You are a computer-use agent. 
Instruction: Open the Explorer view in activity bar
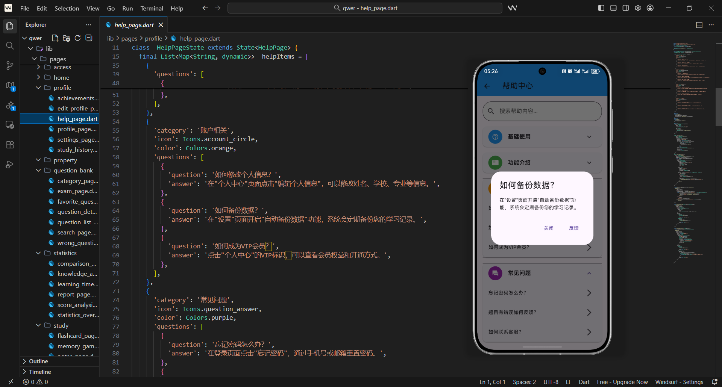(x=10, y=26)
